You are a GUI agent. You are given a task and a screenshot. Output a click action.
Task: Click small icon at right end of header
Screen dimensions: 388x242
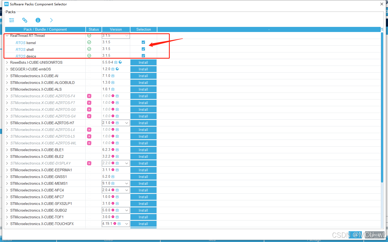pos(382,29)
